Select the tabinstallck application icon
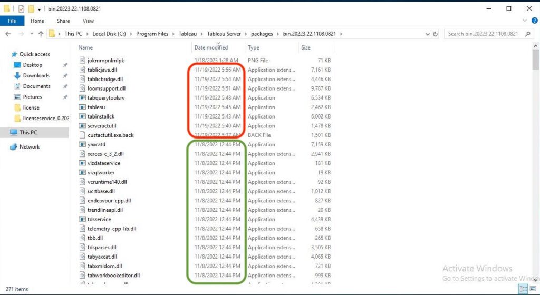The image size is (540, 295). pos(82,116)
